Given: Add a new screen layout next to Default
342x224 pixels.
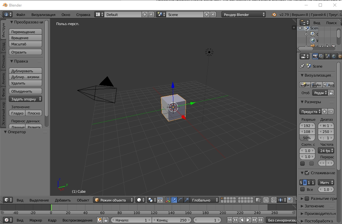Looking at the screenshot, I should (144, 15).
